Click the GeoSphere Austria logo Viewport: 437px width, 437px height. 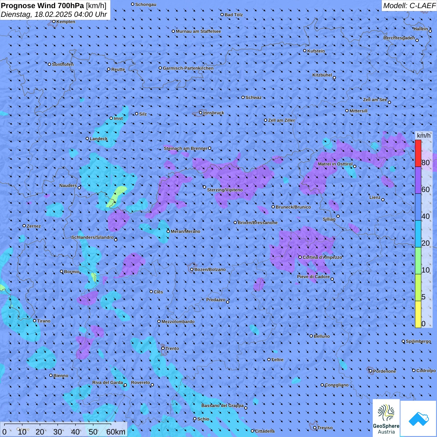point(386,419)
